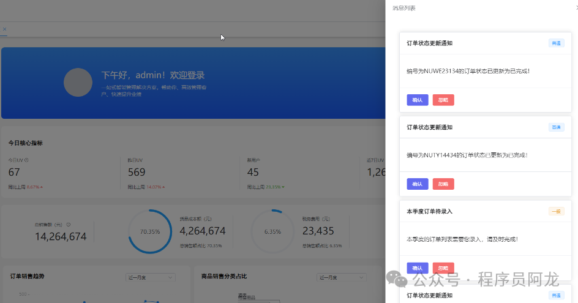The width and height of the screenshot is (578, 303).
Task: Confirm the NUTY14434 order notification
Action: pyautogui.click(x=418, y=184)
